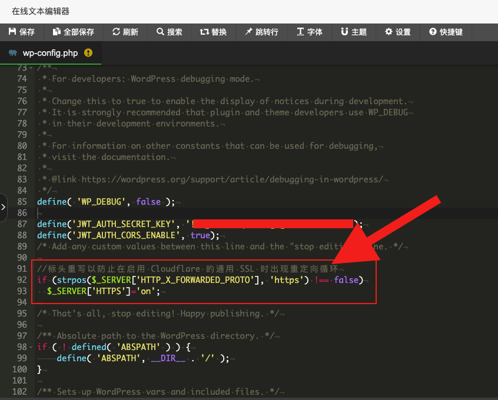Collapse the ABSPATH if-block fold at line 98
This screenshot has width=498, height=400.
[30, 347]
